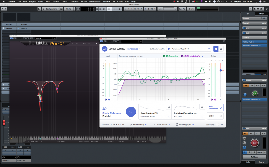Switch to the Meter tab

[261, 14]
